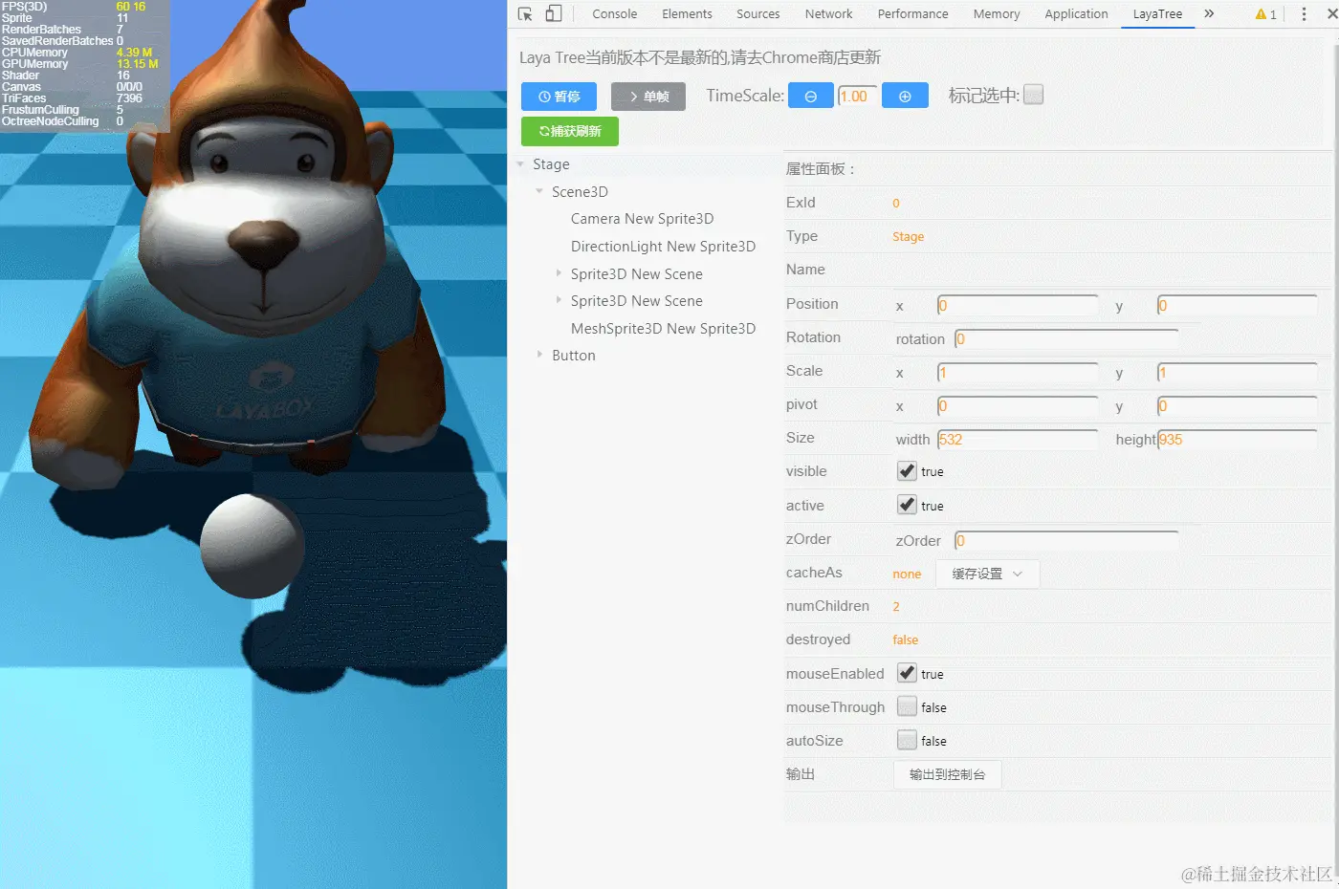This screenshot has width=1339, height=889.
Task: Click the Size height input field
Action: pos(1238,439)
